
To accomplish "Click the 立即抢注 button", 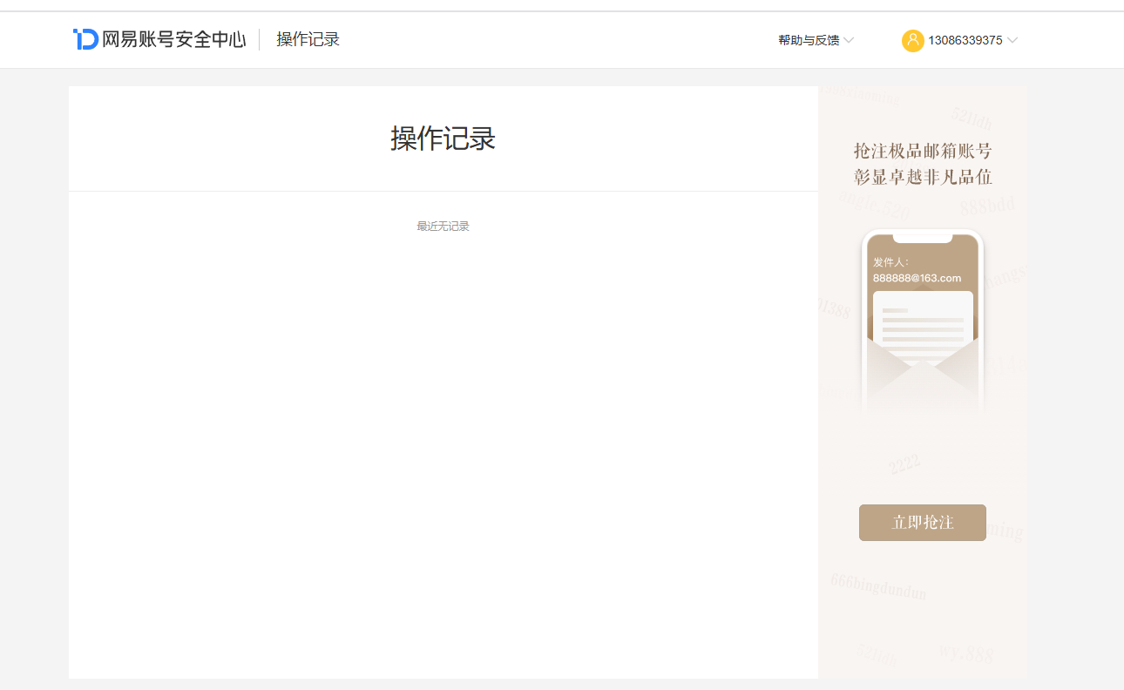I will coord(923,523).
